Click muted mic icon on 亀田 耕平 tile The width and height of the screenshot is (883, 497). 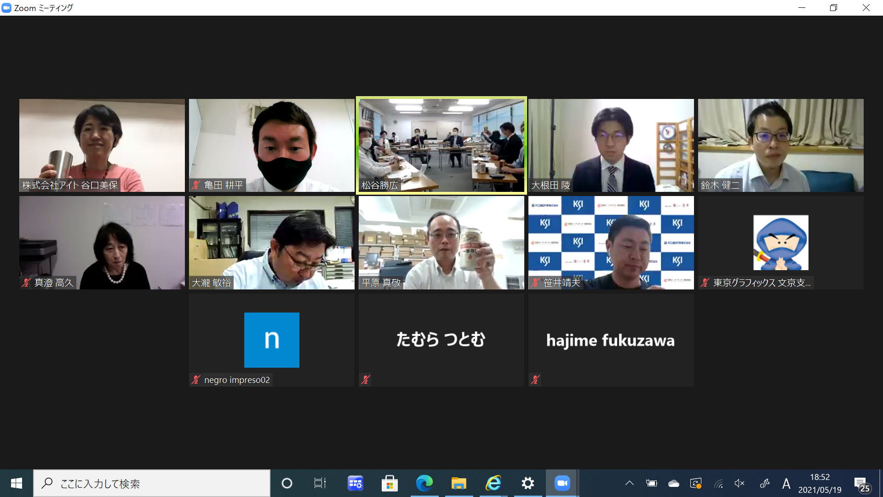196,185
